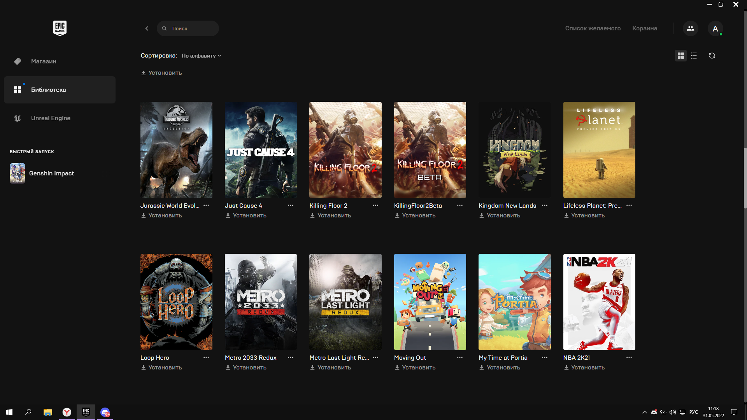
Task: Install Moving Out
Action: [x=415, y=367]
